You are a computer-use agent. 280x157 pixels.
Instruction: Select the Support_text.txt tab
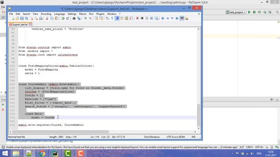(20, 24)
